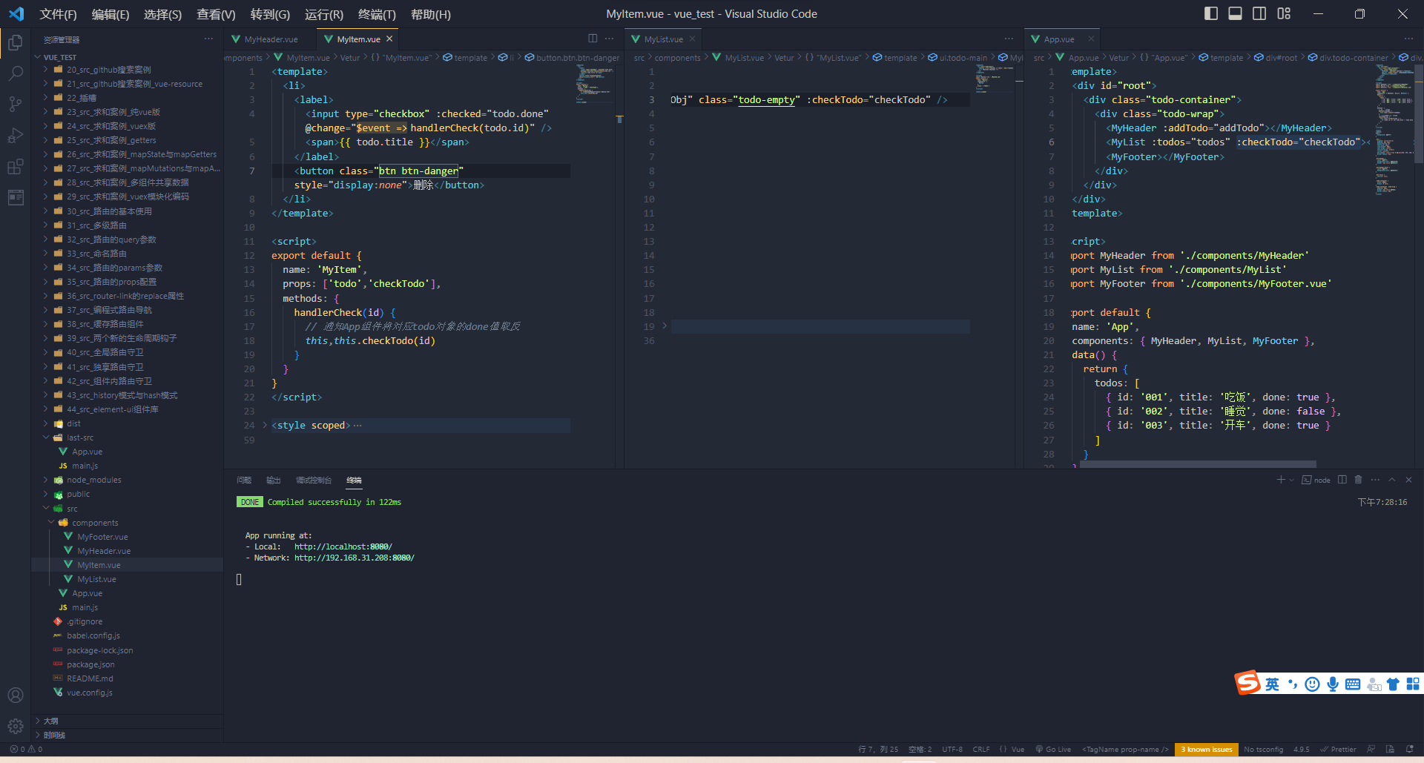Split the MyItem.vue editor right
Screen dimensions: 1424x763
[593, 39]
